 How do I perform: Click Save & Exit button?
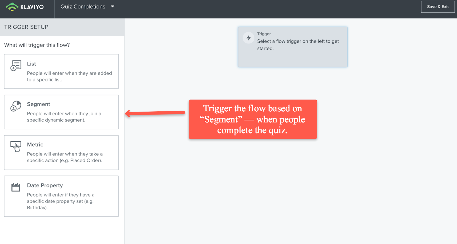438,7
